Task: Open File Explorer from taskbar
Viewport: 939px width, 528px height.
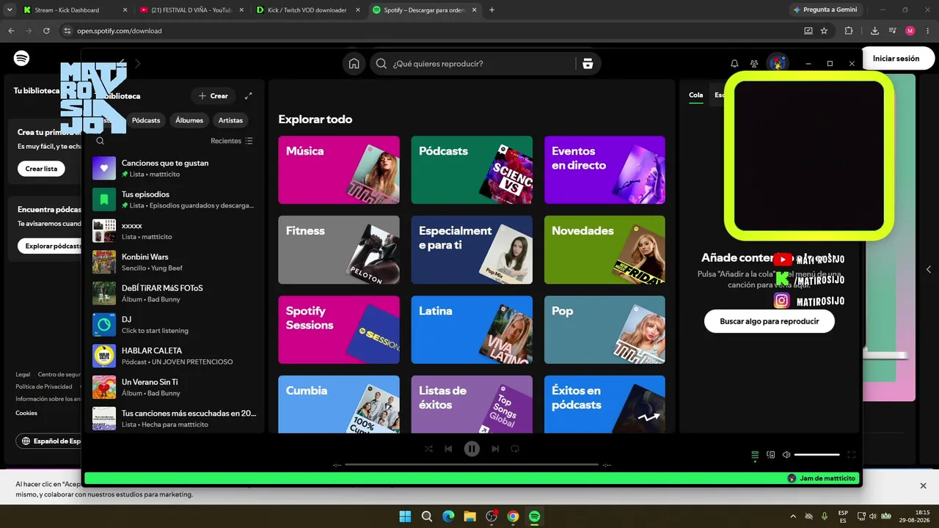Action: click(x=469, y=516)
